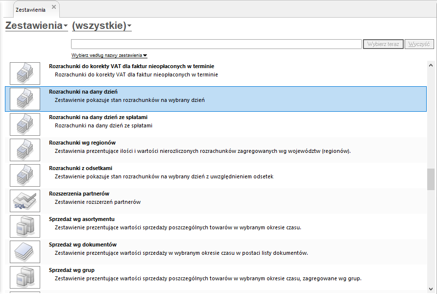Focus the report name search field
The width and height of the screenshot is (437, 294).
click(x=217, y=44)
